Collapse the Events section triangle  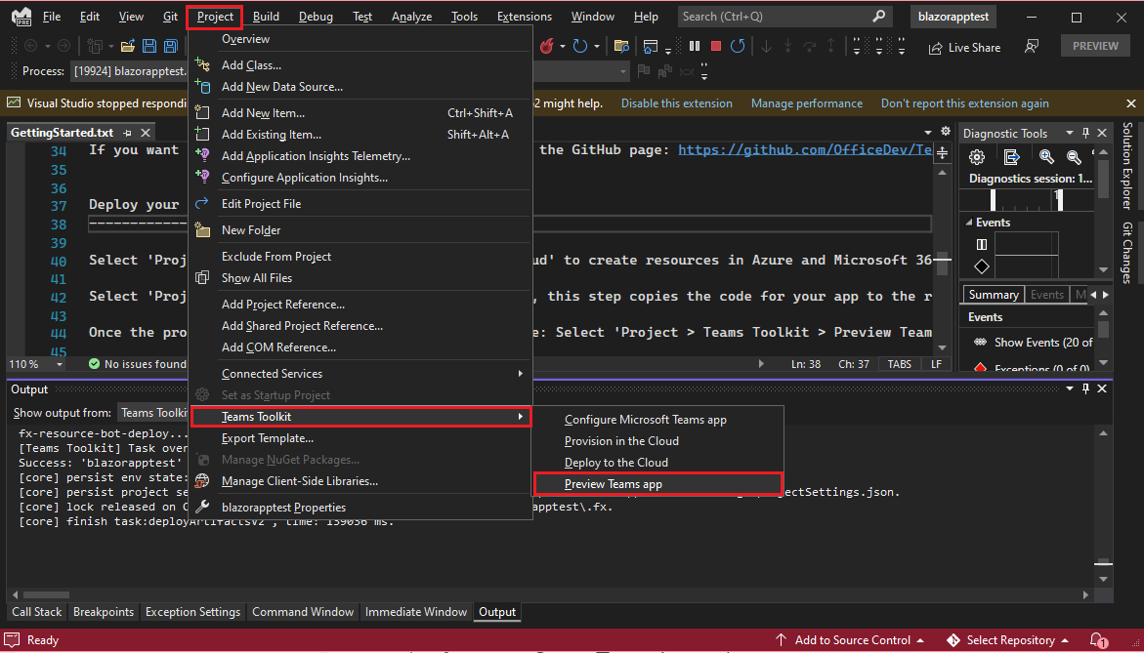click(969, 223)
